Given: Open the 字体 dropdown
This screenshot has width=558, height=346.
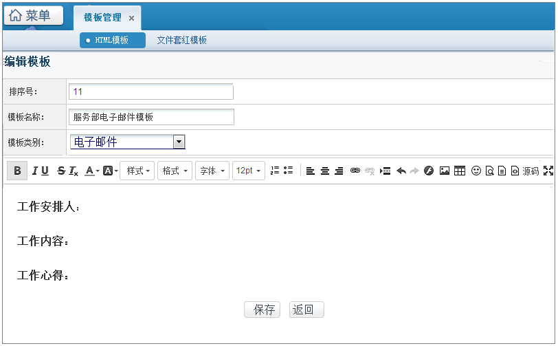Looking at the screenshot, I should tap(212, 171).
